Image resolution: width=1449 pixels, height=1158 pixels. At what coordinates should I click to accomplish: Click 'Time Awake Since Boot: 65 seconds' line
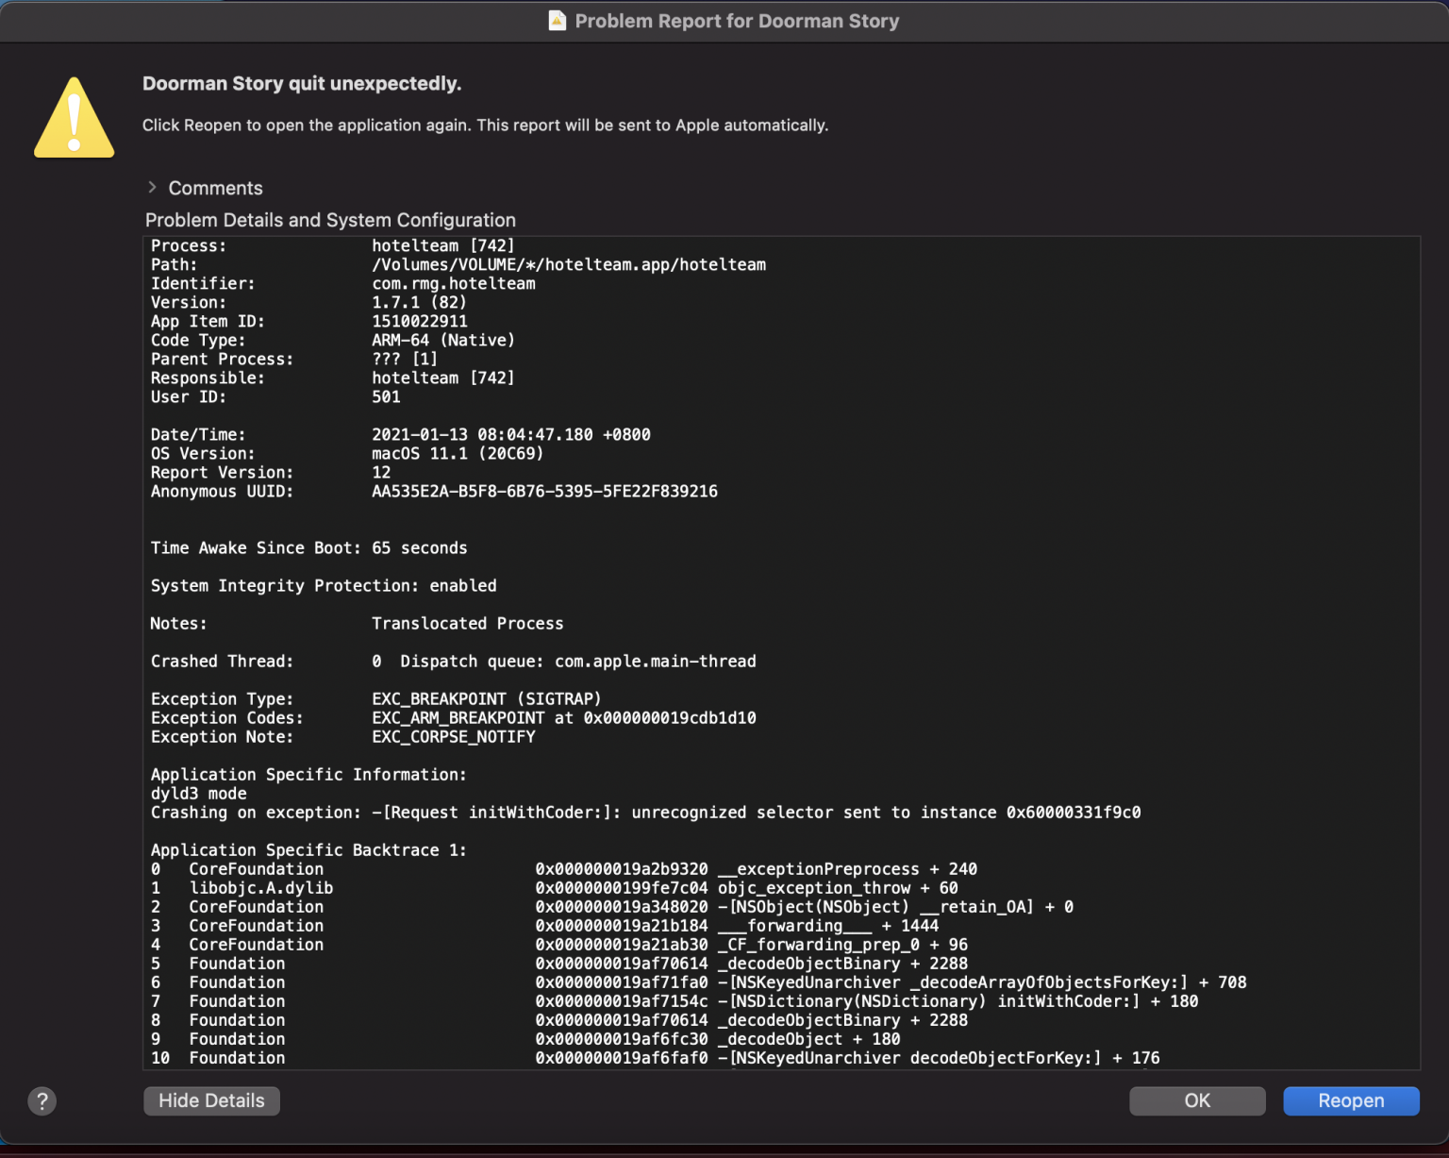(308, 548)
